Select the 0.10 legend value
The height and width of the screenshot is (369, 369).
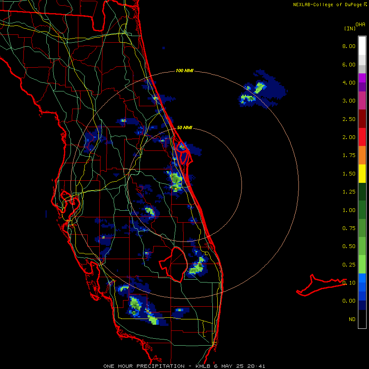(x=349, y=283)
